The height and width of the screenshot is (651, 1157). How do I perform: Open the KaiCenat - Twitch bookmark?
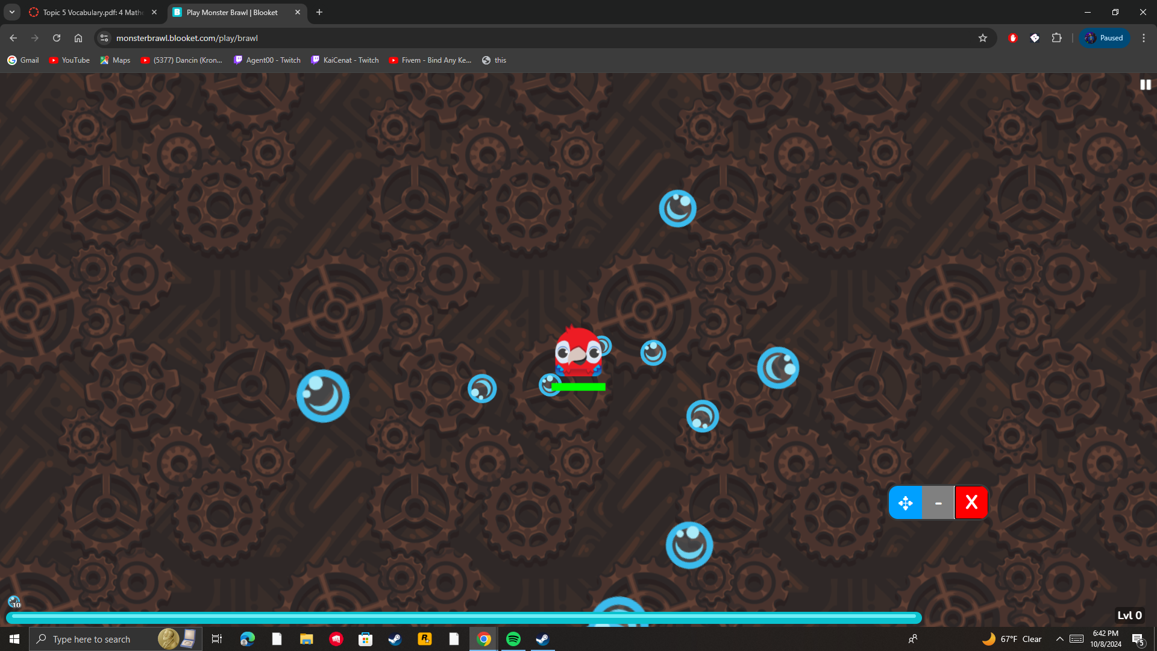point(345,60)
